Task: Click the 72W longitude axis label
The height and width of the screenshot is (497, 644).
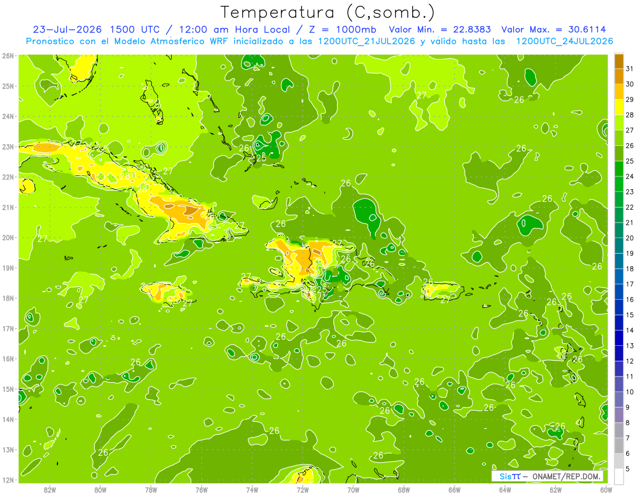Action: click(303, 489)
